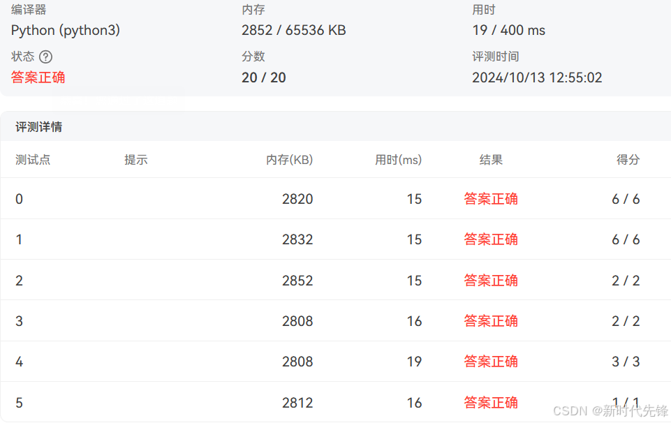Click the 评测详情 panel header

pos(38,126)
